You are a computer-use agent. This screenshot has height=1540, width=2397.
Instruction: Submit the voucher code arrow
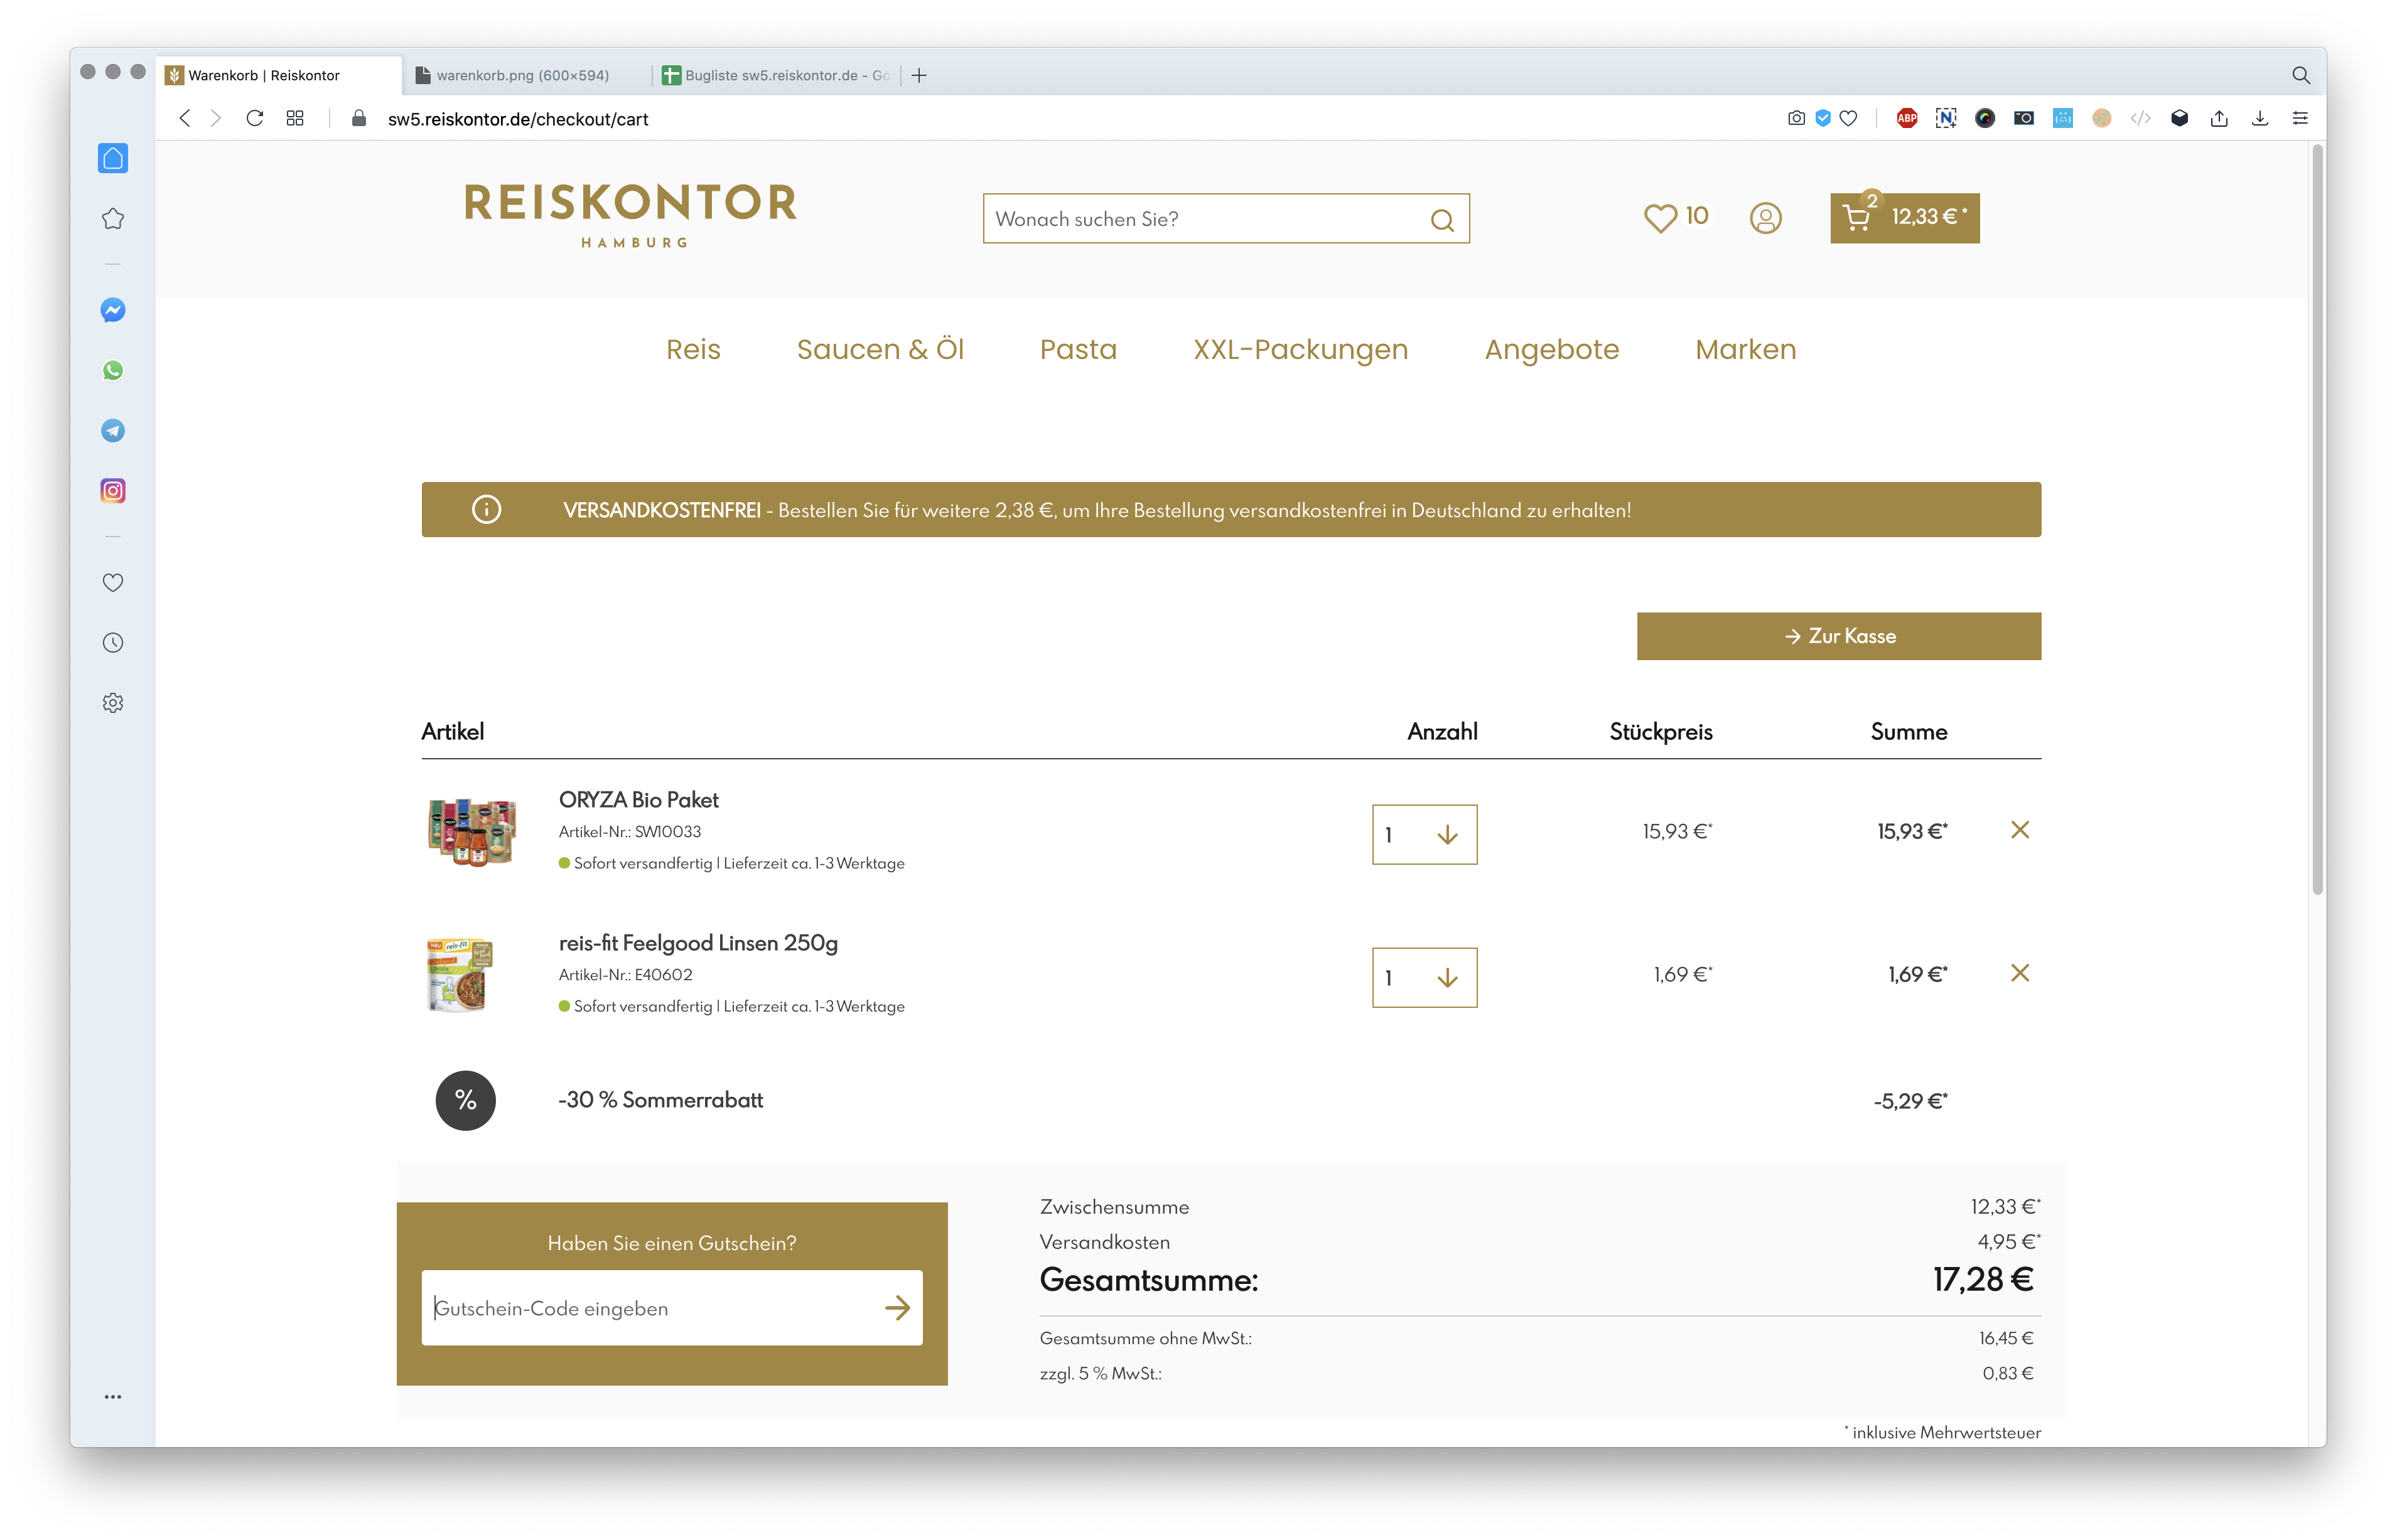(897, 1308)
